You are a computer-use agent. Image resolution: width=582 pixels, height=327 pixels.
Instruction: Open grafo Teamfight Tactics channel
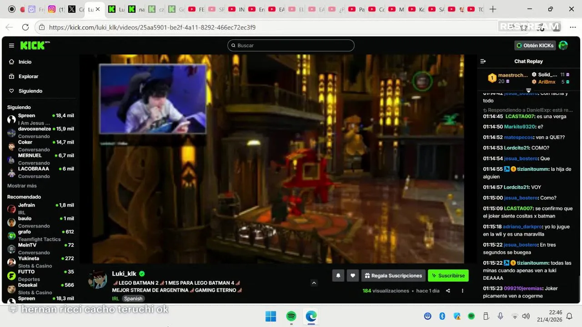[40, 235]
